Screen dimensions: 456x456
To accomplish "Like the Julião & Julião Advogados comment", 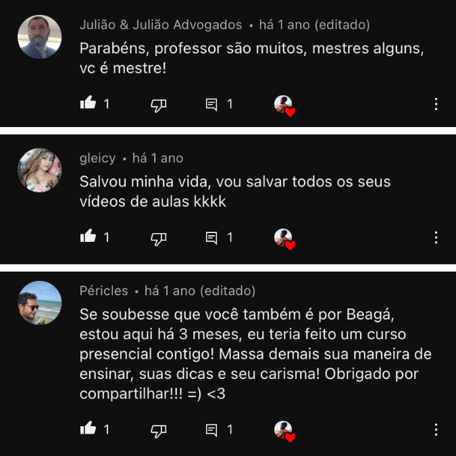I will coord(88,103).
